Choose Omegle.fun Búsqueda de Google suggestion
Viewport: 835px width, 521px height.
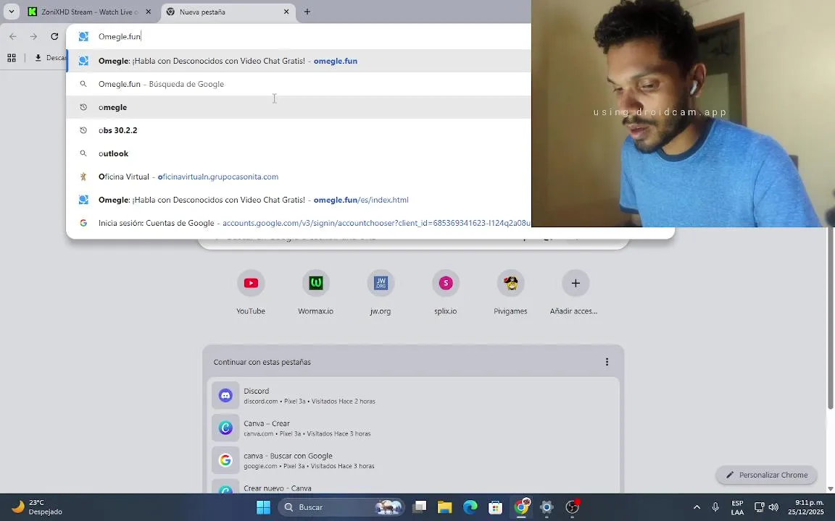coord(298,84)
